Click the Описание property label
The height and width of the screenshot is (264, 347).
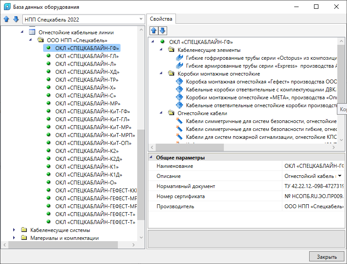168,176
